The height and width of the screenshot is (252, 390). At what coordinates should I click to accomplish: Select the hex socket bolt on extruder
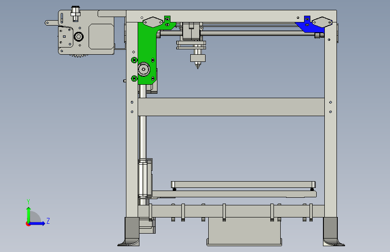tap(79, 37)
